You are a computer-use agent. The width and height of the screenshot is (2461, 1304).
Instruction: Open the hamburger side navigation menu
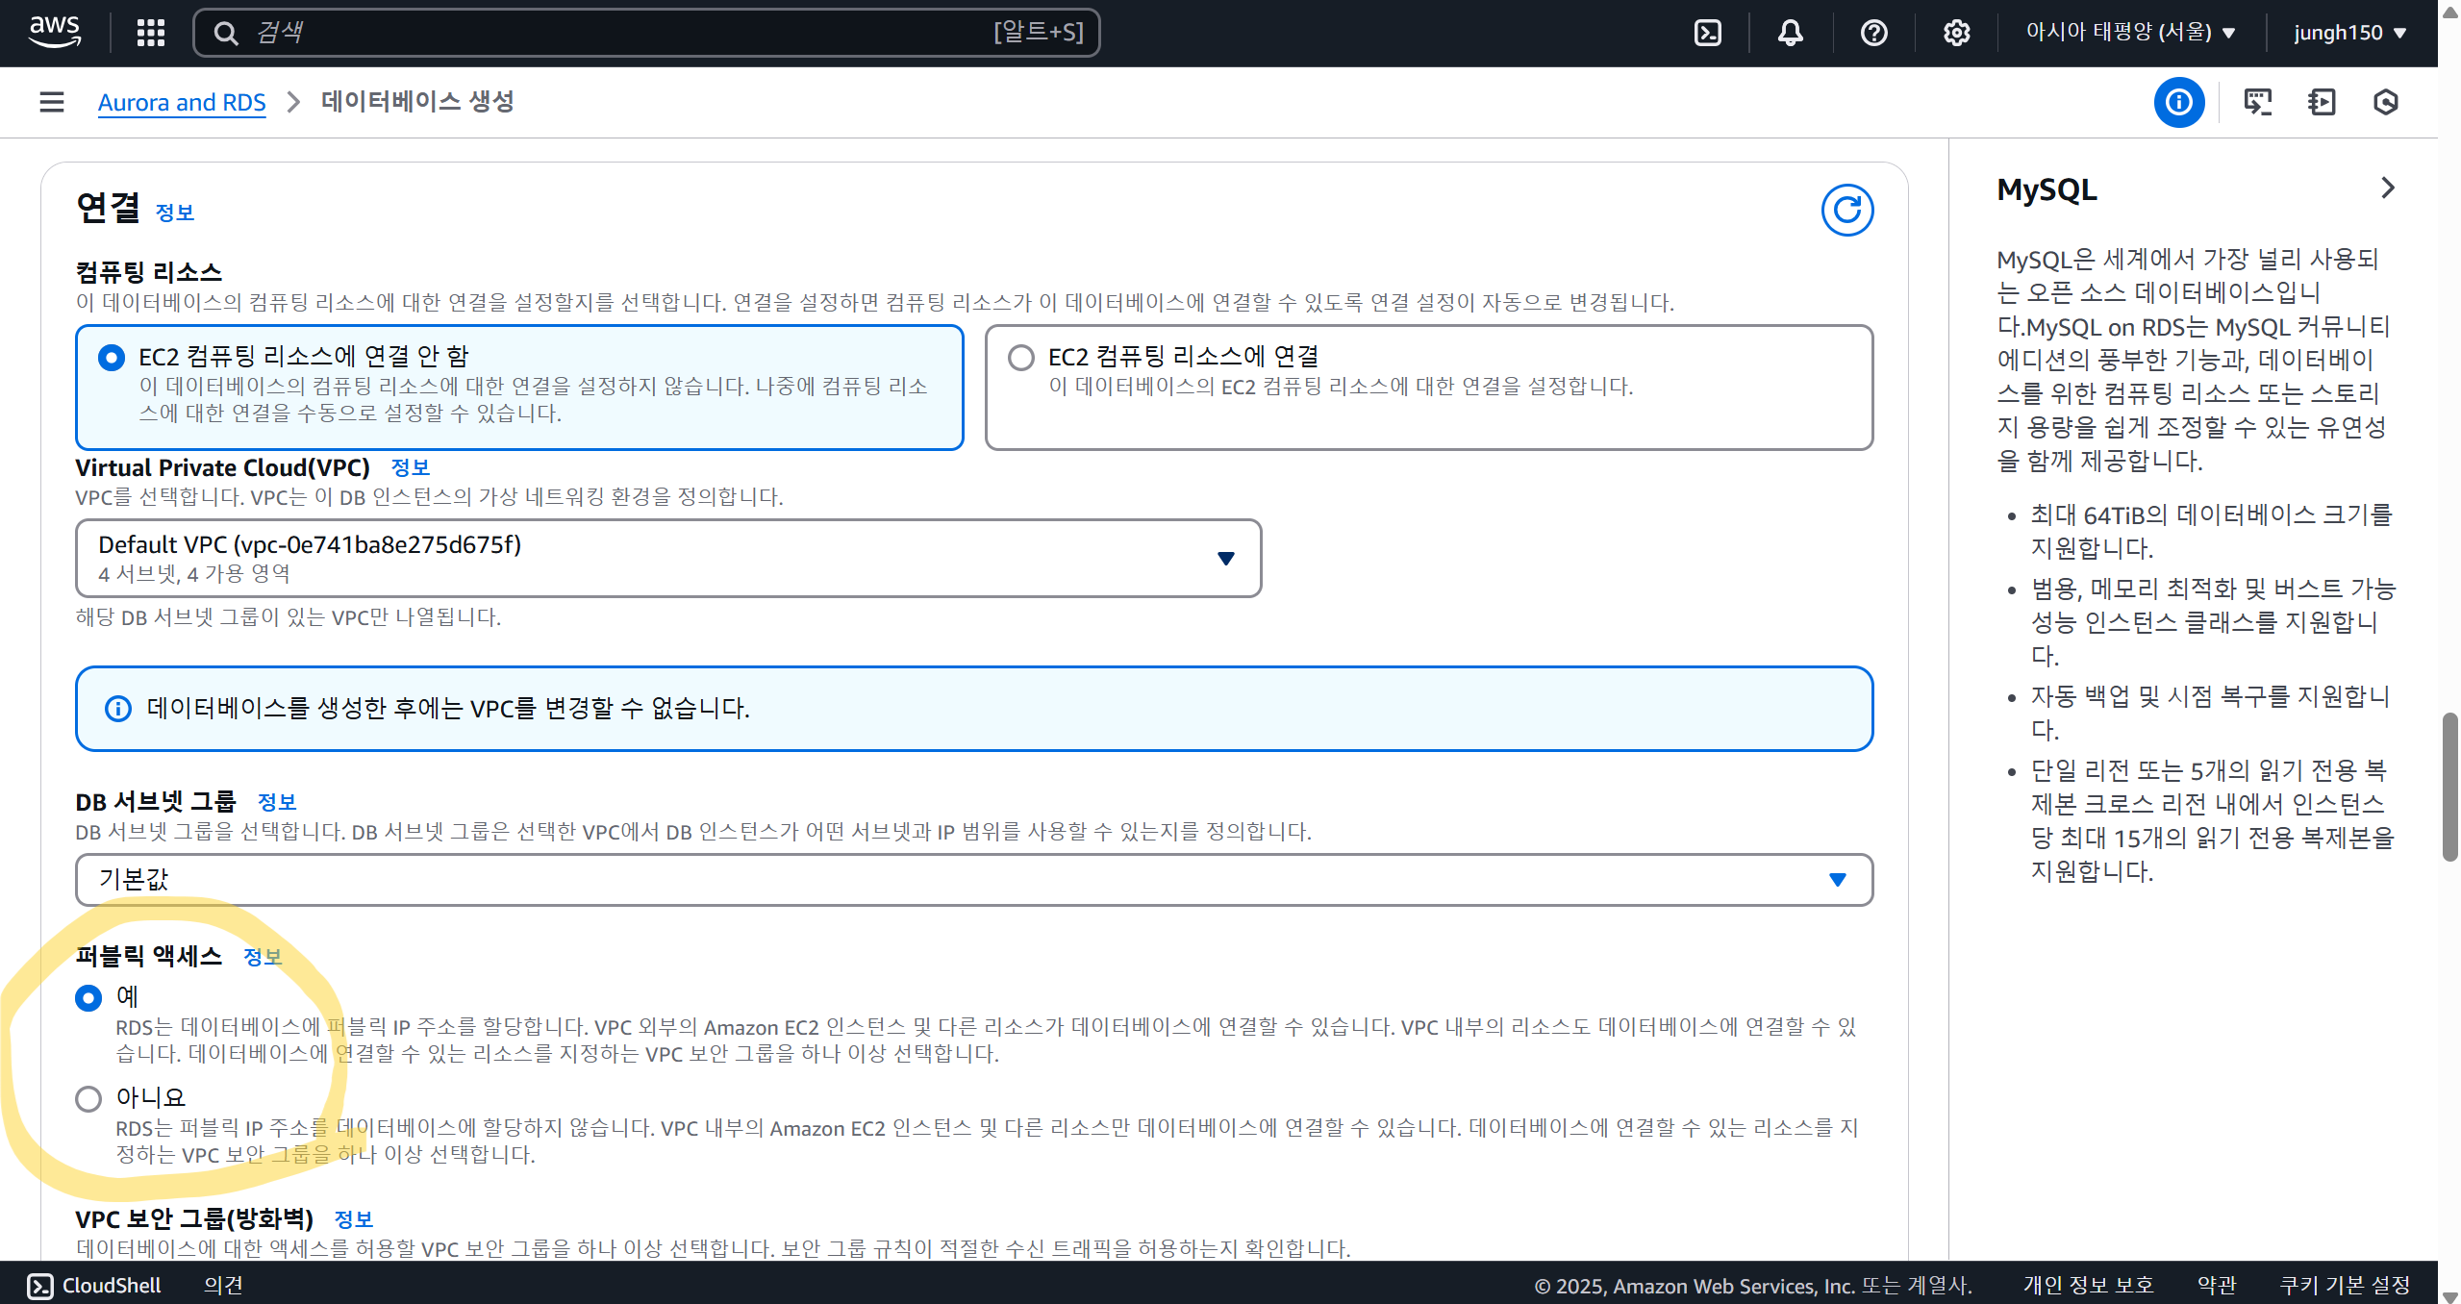coord(52,102)
